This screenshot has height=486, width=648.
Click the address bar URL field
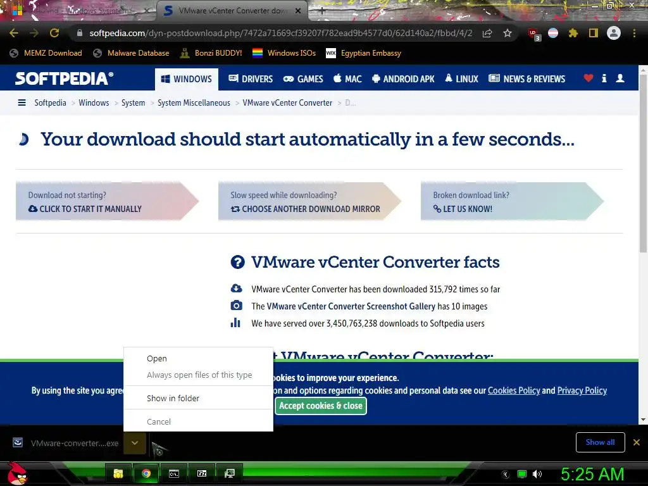(x=280, y=33)
